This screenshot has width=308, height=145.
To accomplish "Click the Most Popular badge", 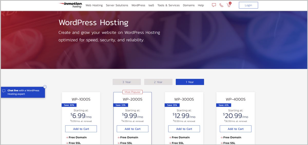I will point(132,92).
